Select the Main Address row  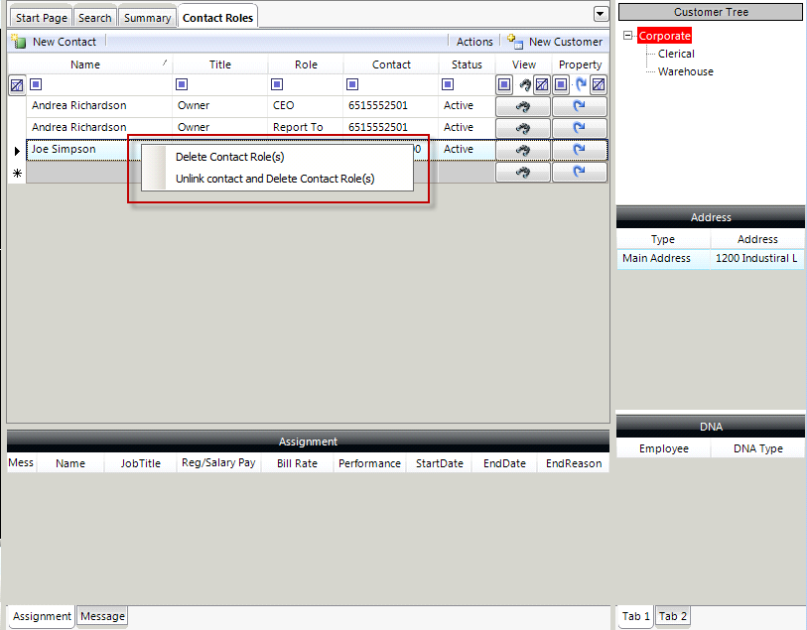(711, 258)
